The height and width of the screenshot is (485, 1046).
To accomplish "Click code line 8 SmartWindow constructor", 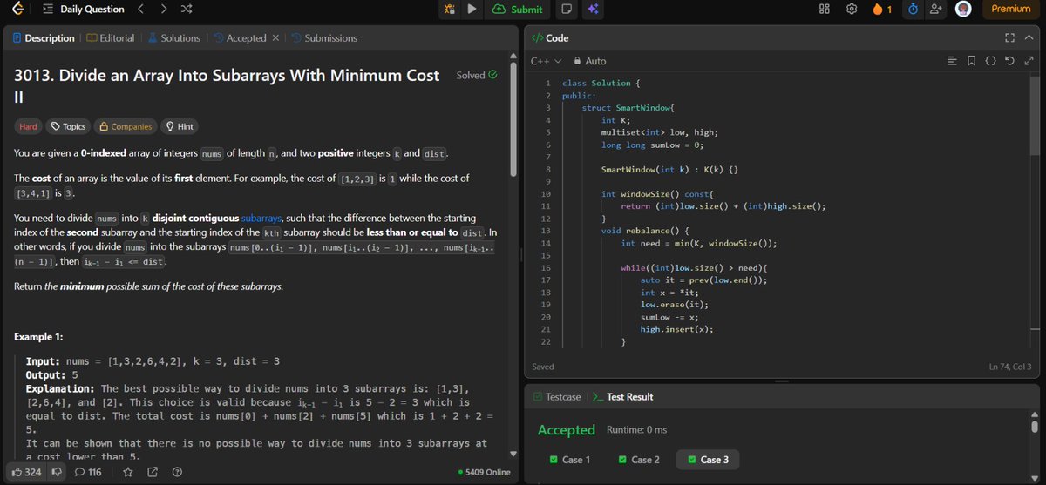I will pos(669,169).
